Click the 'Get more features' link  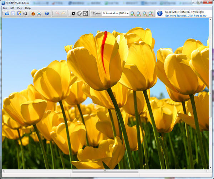pos(185,16)
